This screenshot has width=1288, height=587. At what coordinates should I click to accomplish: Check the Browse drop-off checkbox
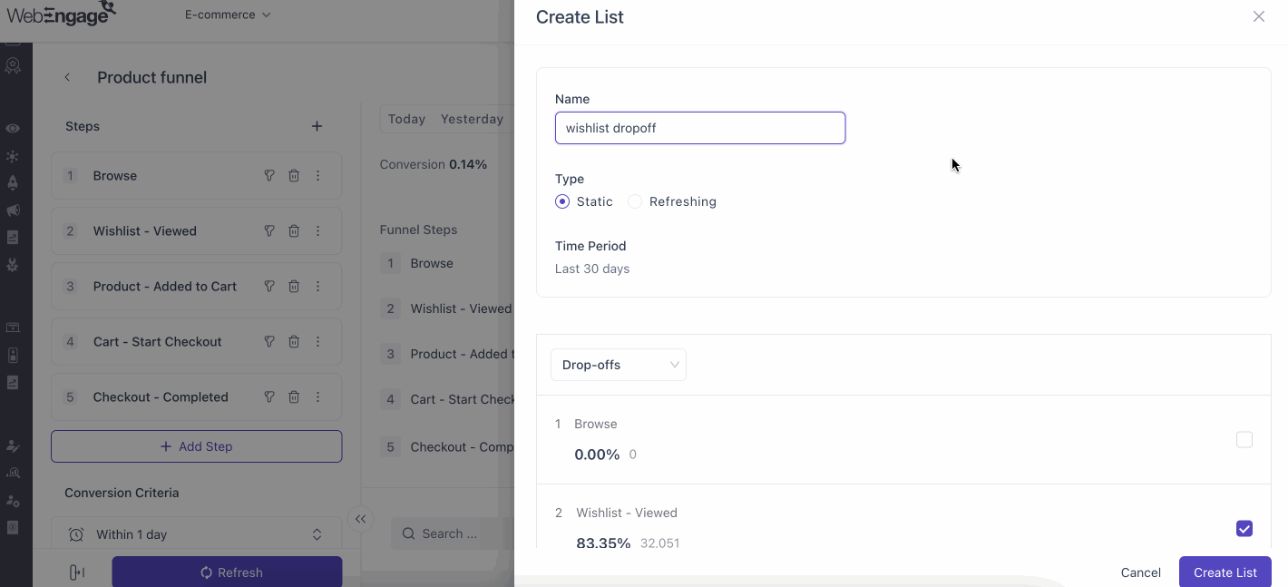1244,440
